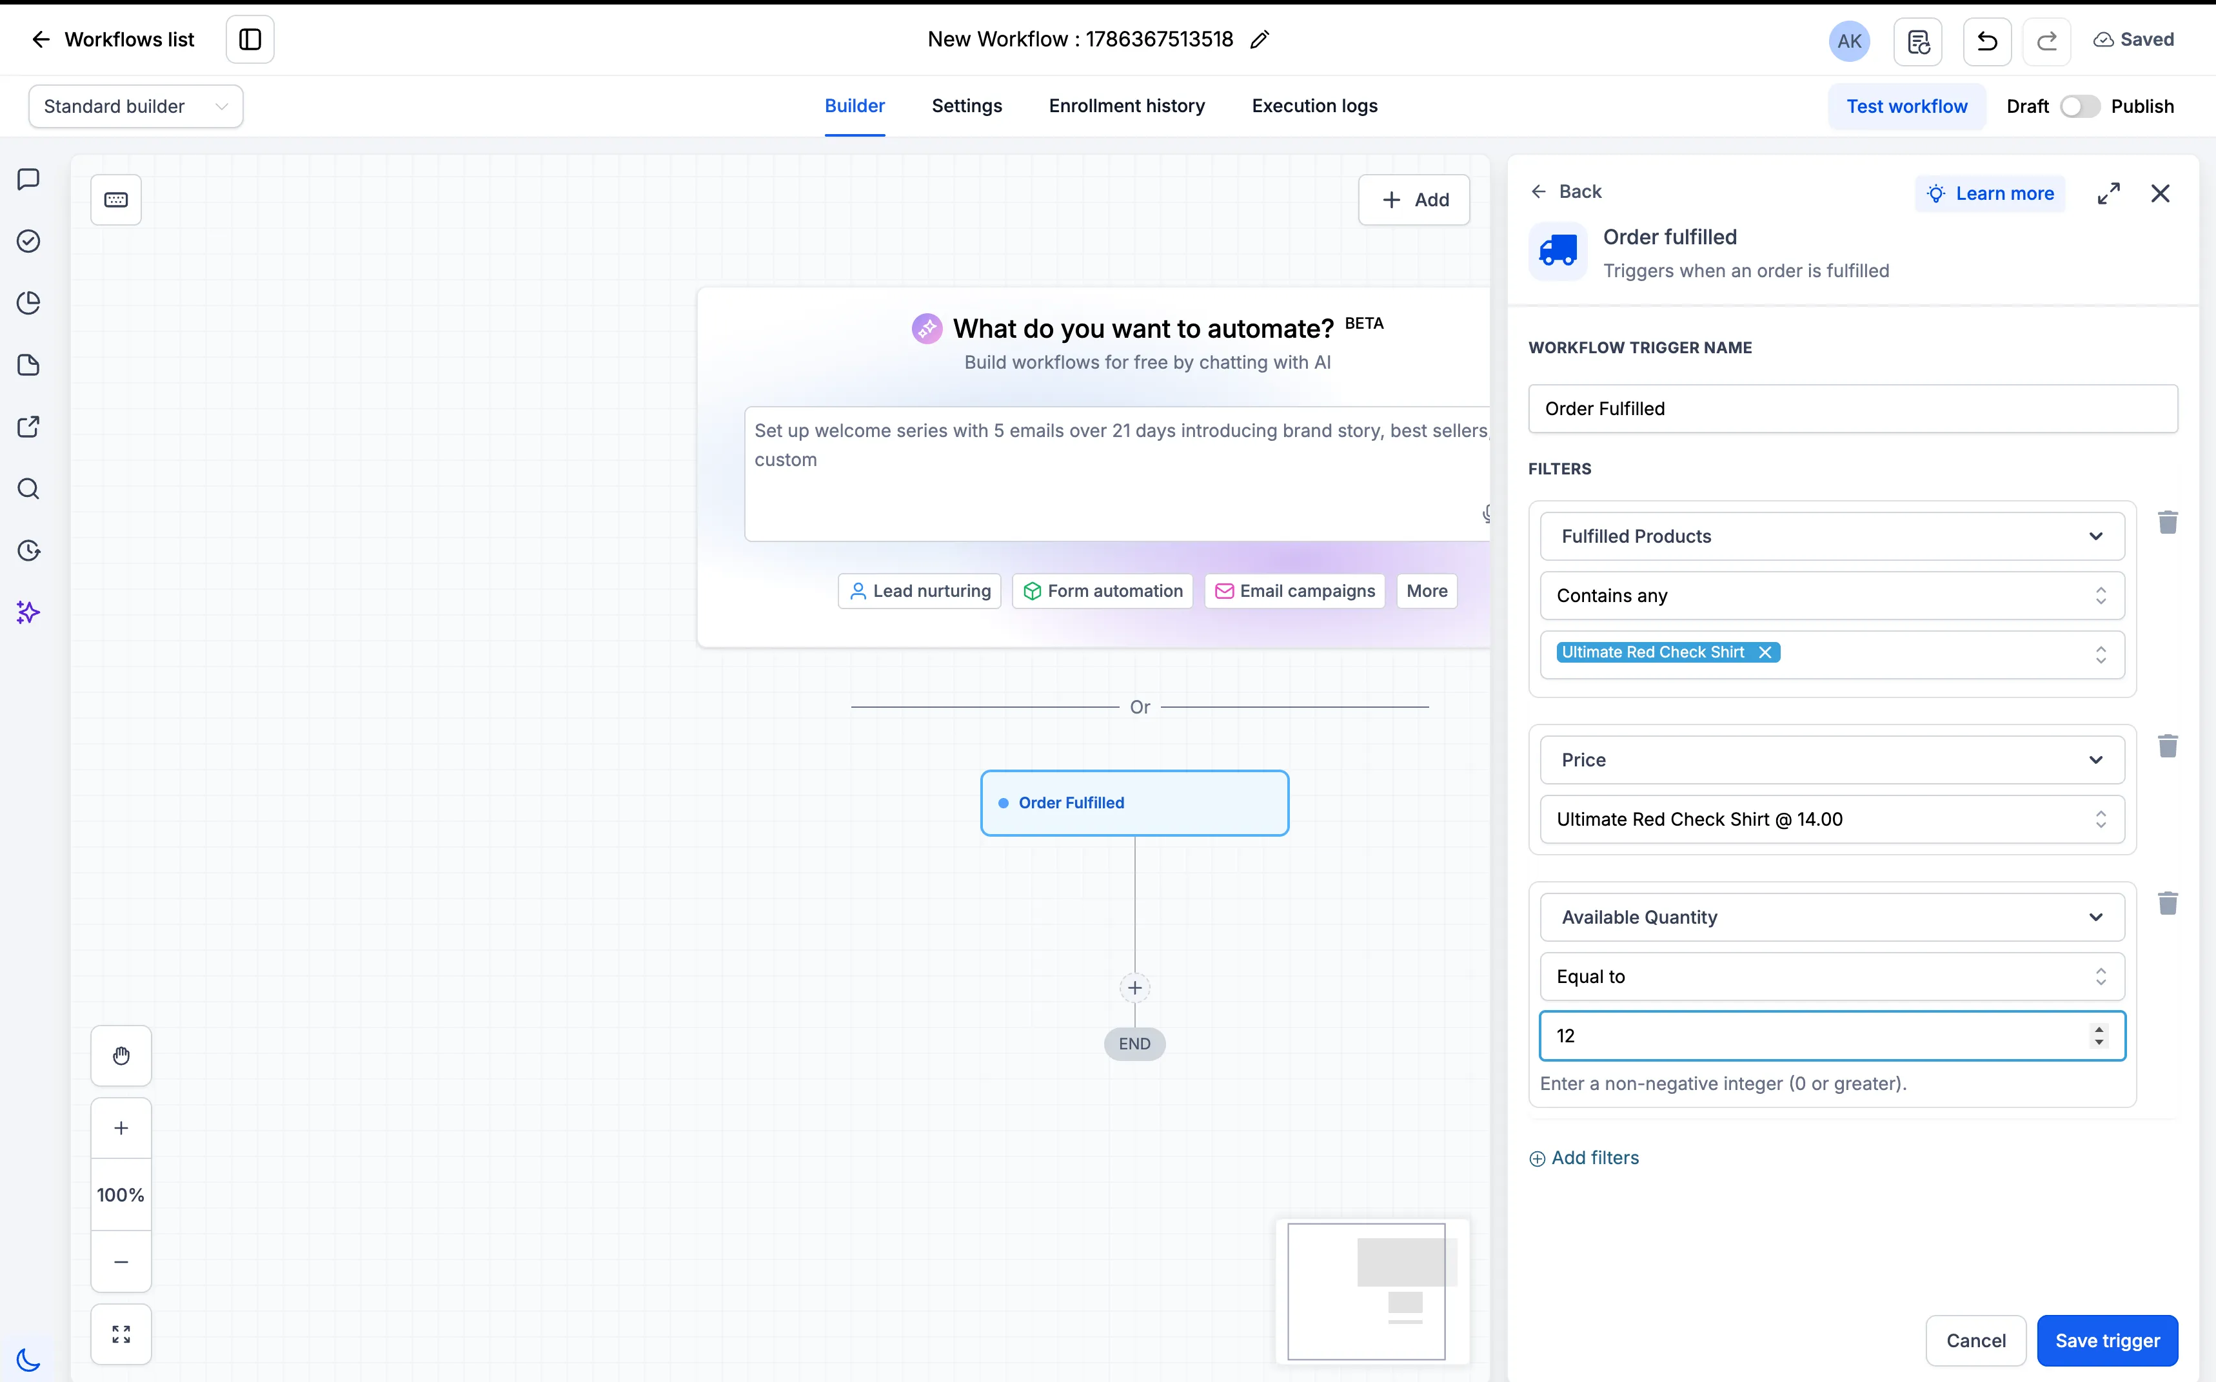
Task: Increase quantity with stepper up arrow
Action: coord(2099,1029)
